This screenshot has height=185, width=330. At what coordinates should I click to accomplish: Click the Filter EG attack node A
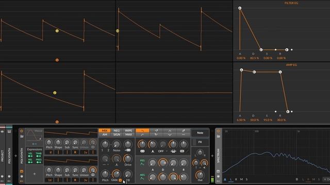pos(240,8)
